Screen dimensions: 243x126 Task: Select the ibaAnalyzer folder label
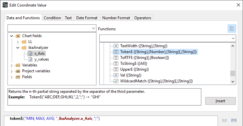pyautogui.click(x=38, y=48)
